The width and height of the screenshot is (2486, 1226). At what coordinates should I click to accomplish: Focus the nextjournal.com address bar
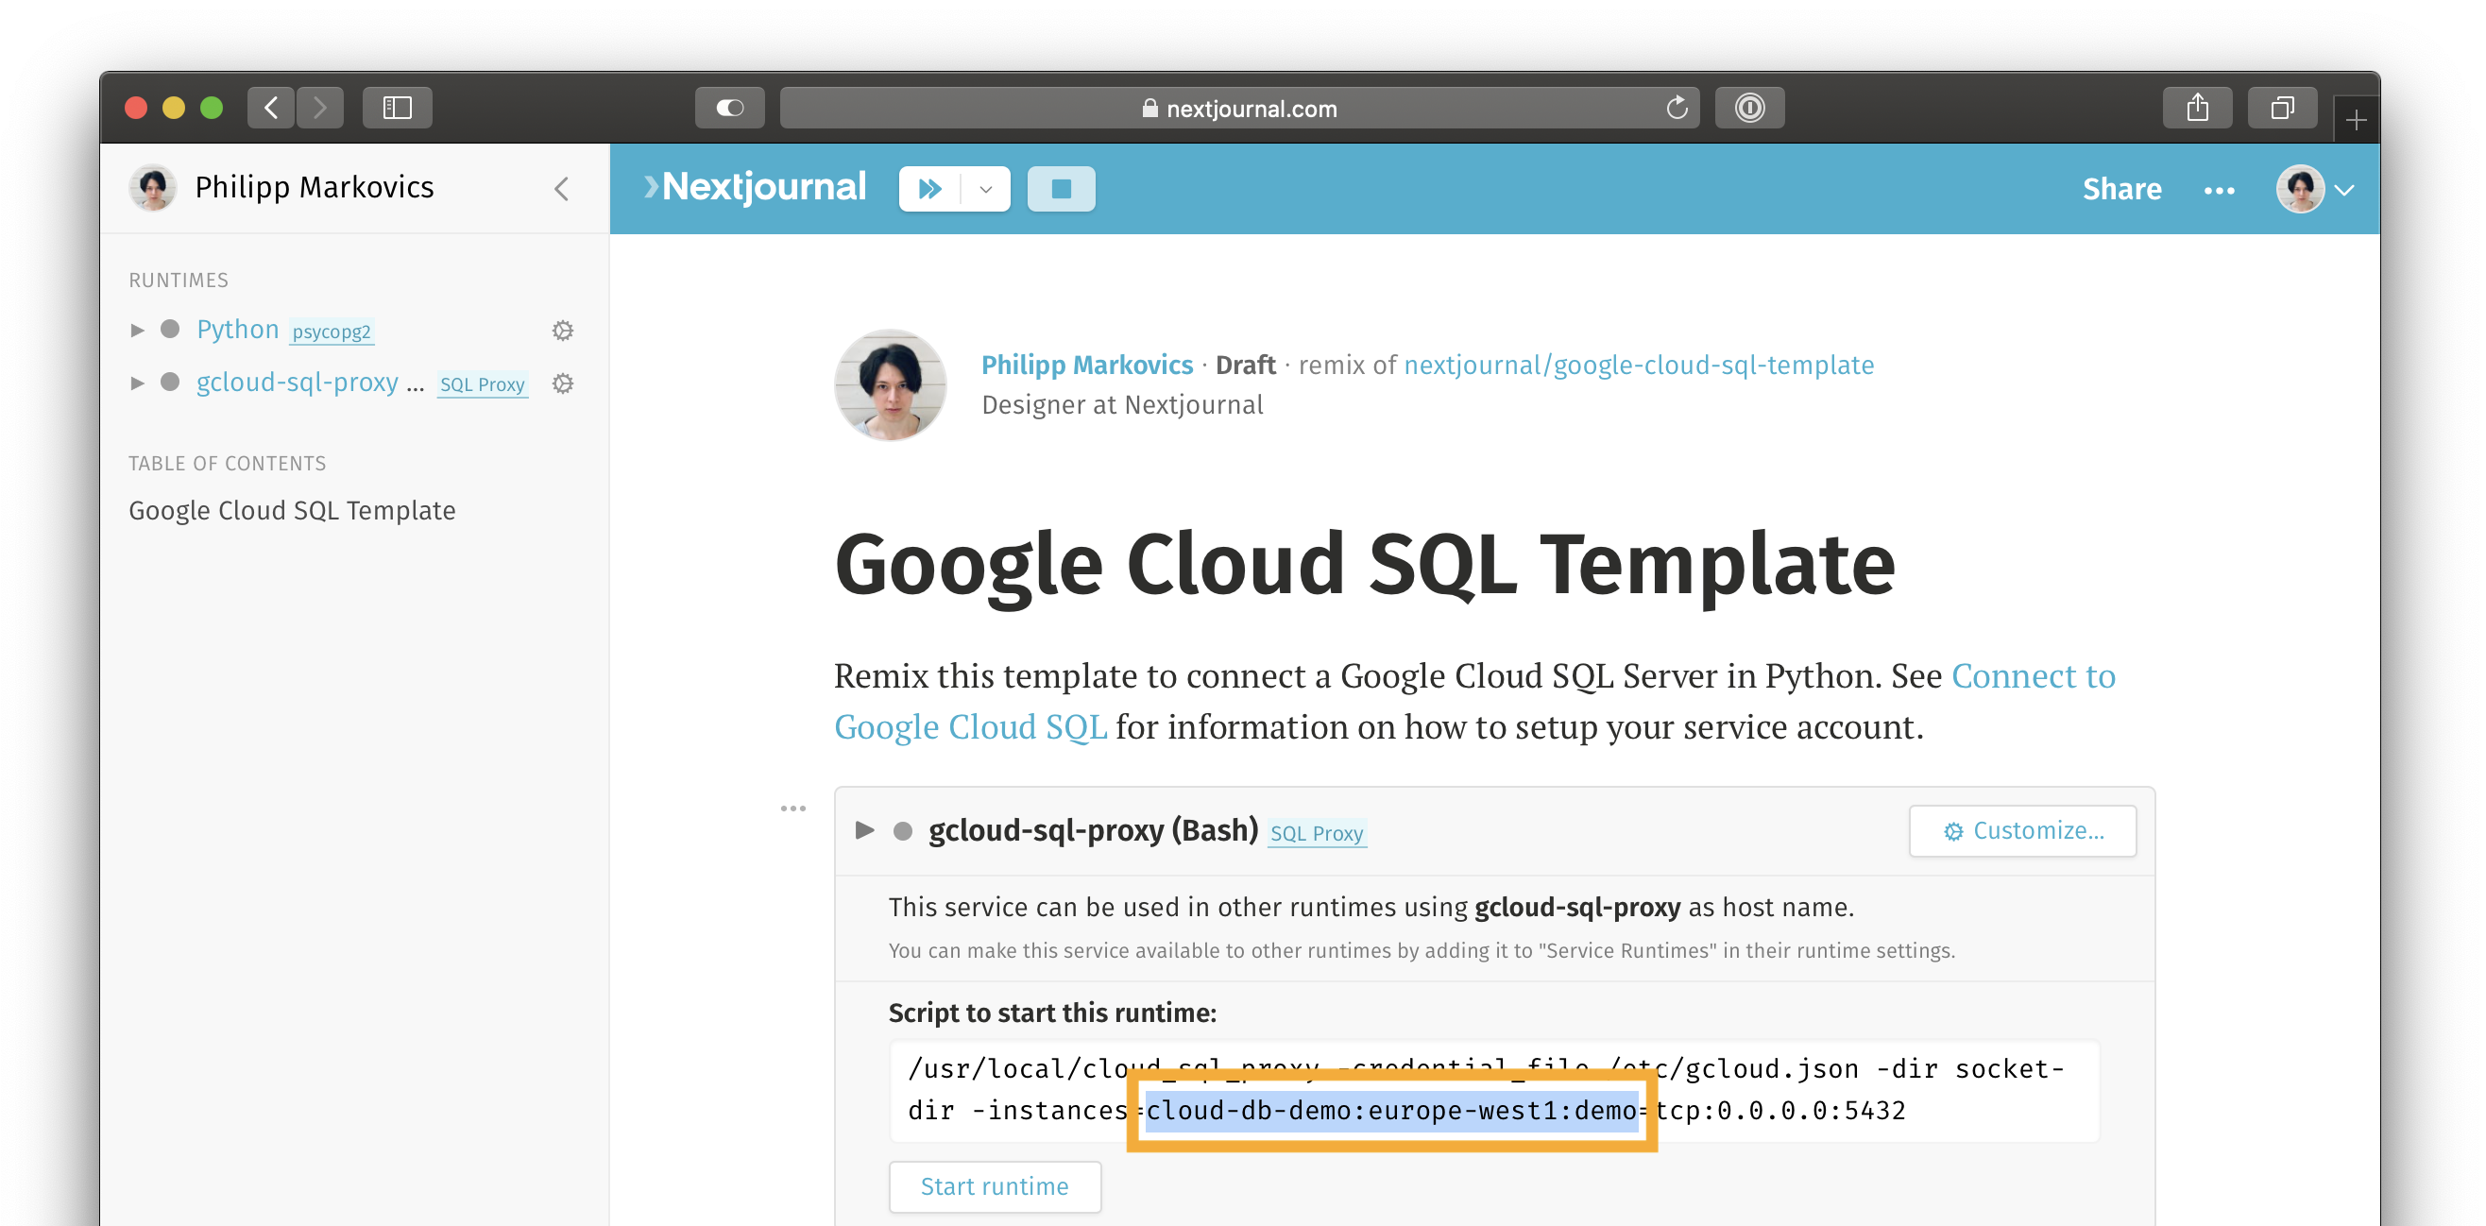tap(1239, 107)
